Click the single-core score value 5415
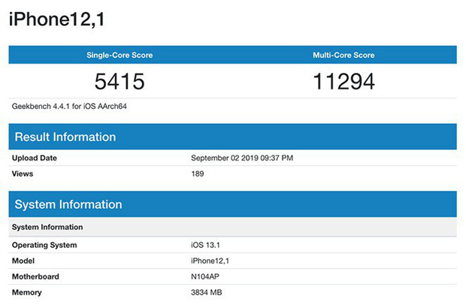466x308 pixels. [x=119, y=81]
